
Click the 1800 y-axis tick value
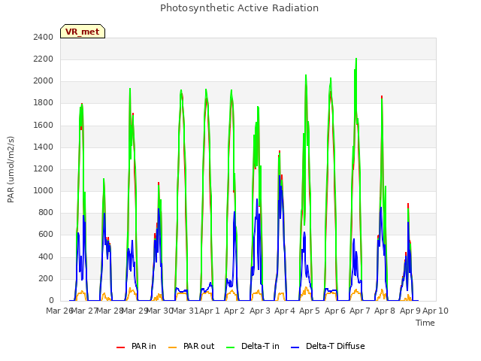[44, 103]
